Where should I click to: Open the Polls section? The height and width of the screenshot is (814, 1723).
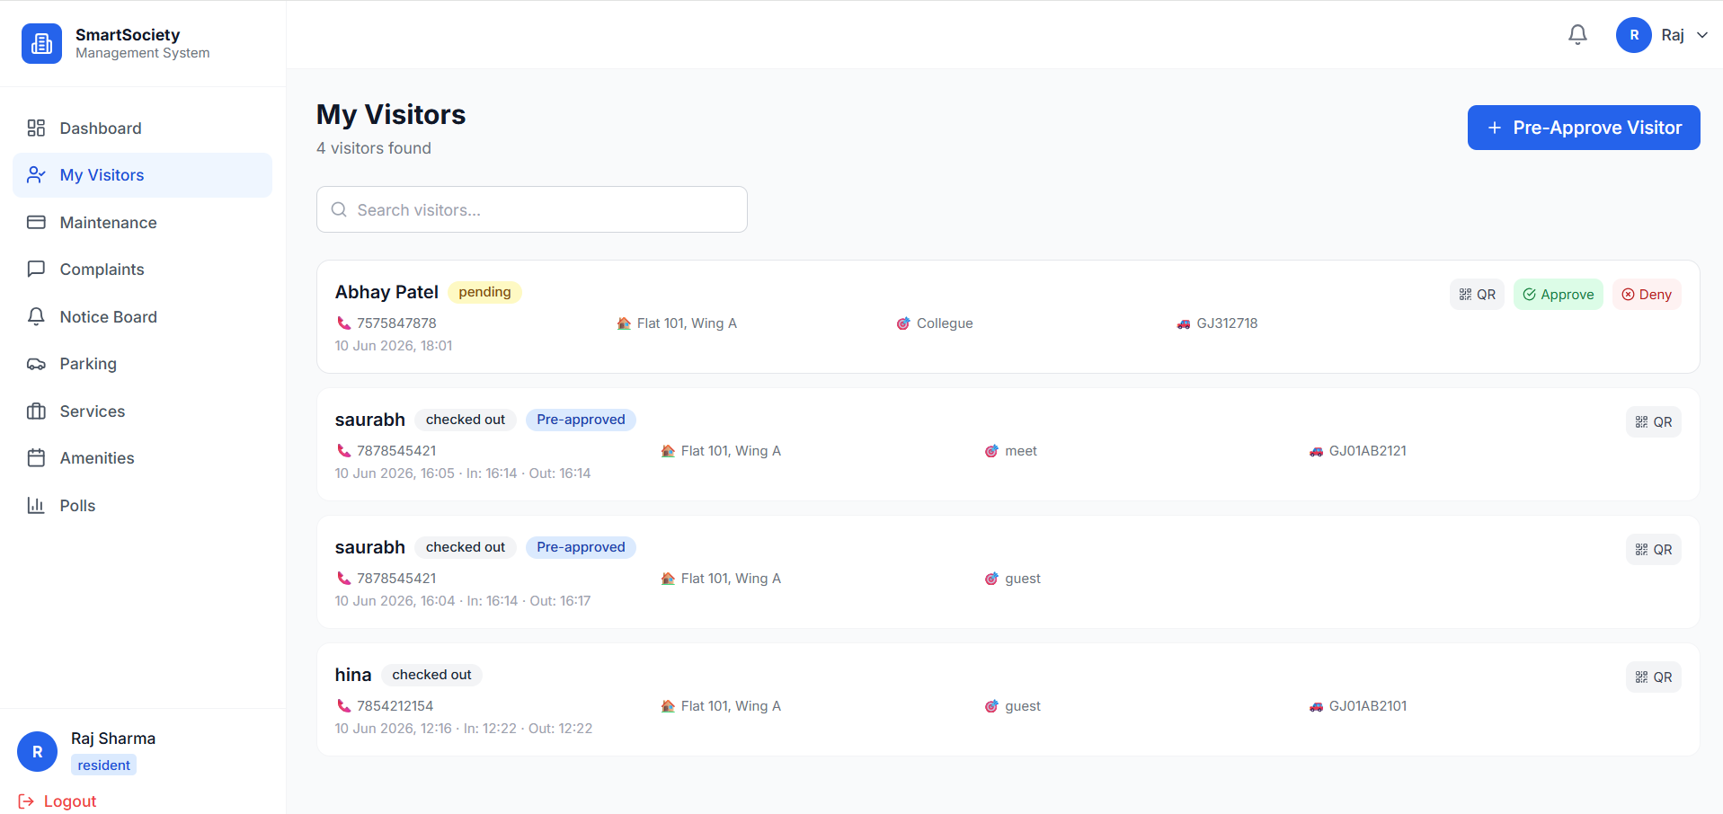pyautogui.click(x=142, y=506)
